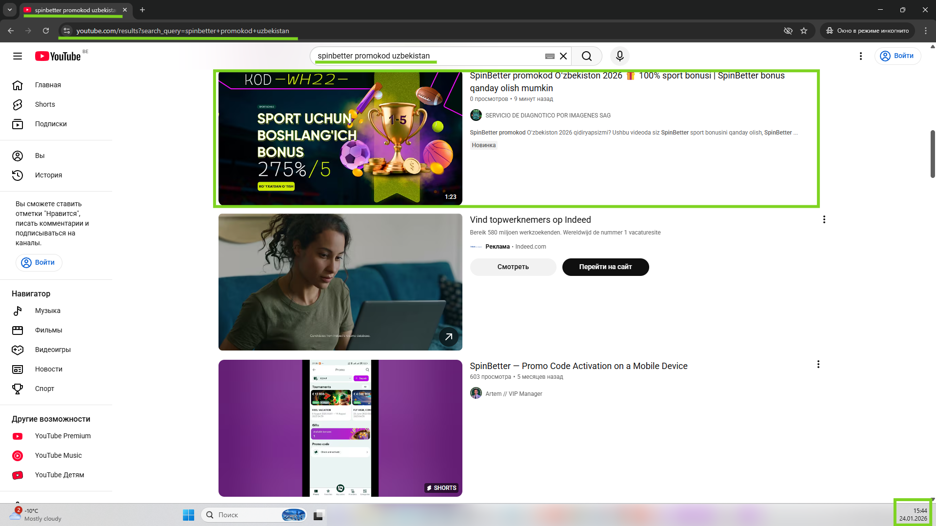Click Перейти на сайт button
Viewport: 936px width, 526px height.
pyautogui.click(x=605, y=267)
